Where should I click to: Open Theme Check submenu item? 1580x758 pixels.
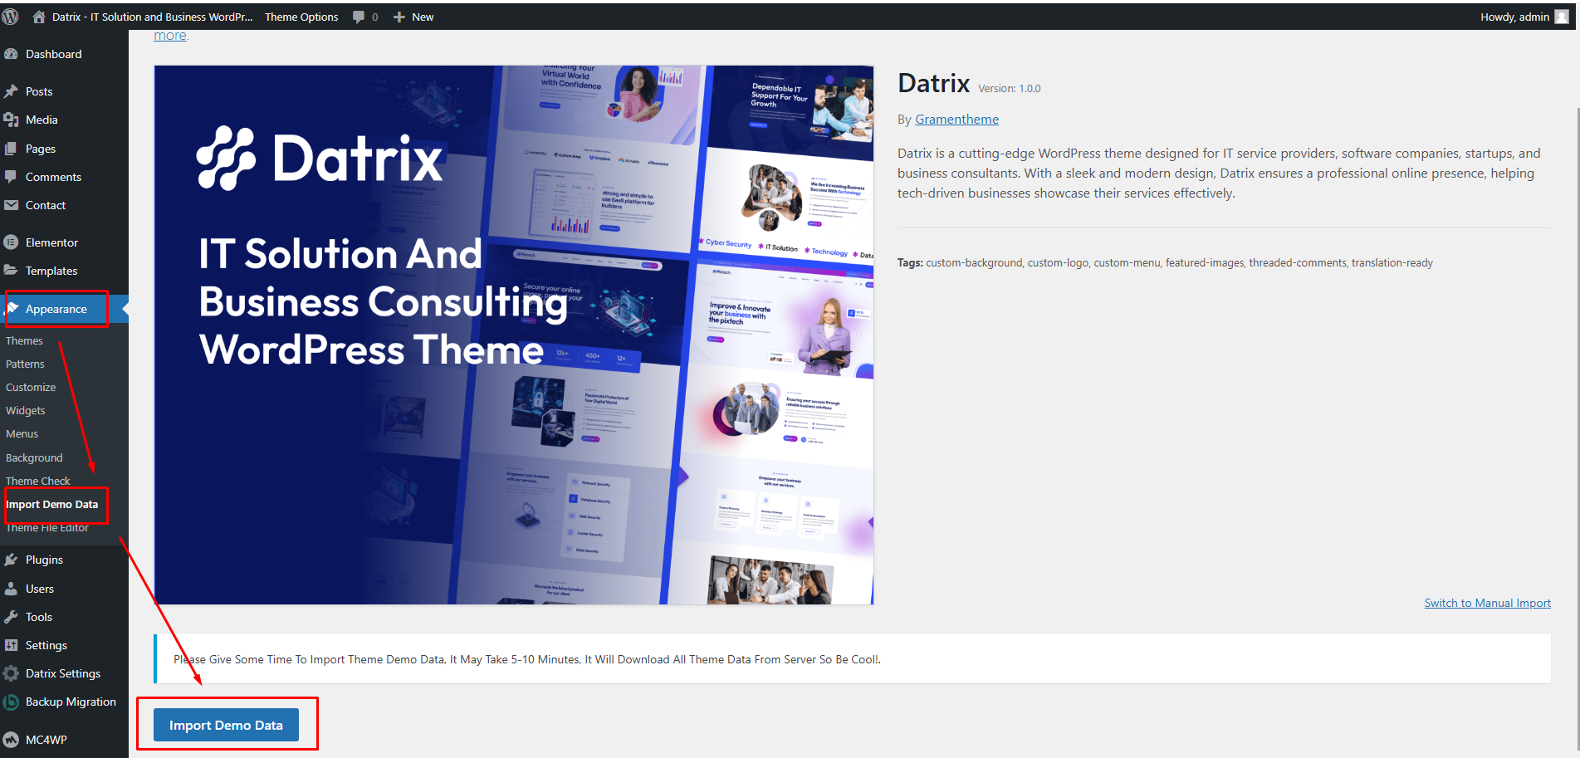tap(38, 481)
